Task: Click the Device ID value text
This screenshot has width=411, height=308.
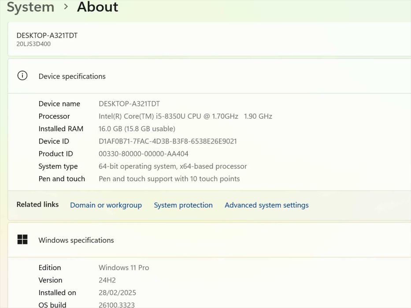Action: pos(167,141)
